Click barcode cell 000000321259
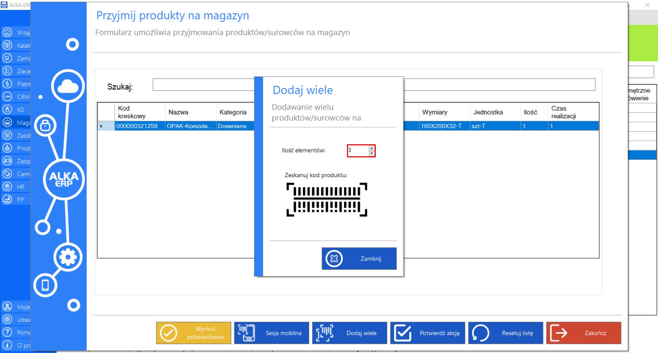658x353 pixels. coord(140,126)
